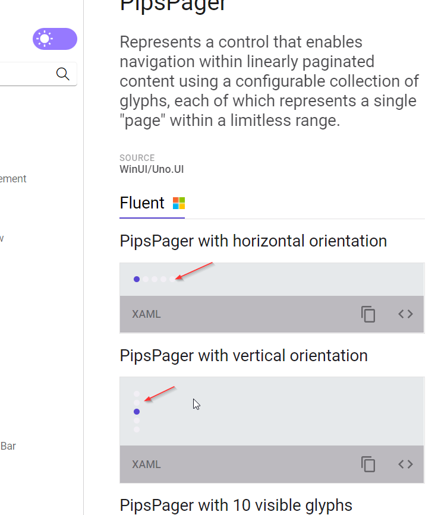
Task: Select the first pip in the vertical PipsPager
Action: (137, 393)
